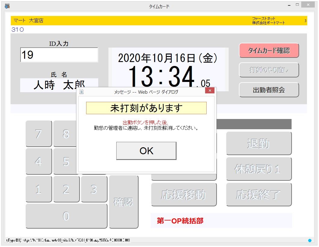319x247 pixels.
Task: Click the 勤怠の管理者に連絡し instruction line
Action: point(146,128)
